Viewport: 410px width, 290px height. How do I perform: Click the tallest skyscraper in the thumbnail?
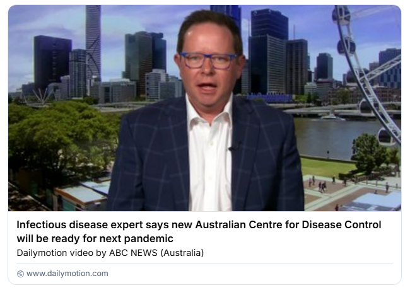coord(93,43)
